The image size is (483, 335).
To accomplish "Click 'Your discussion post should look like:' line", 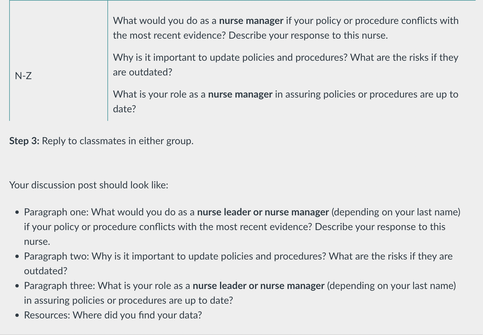I will pyautogui.click(x=89, y=185).
